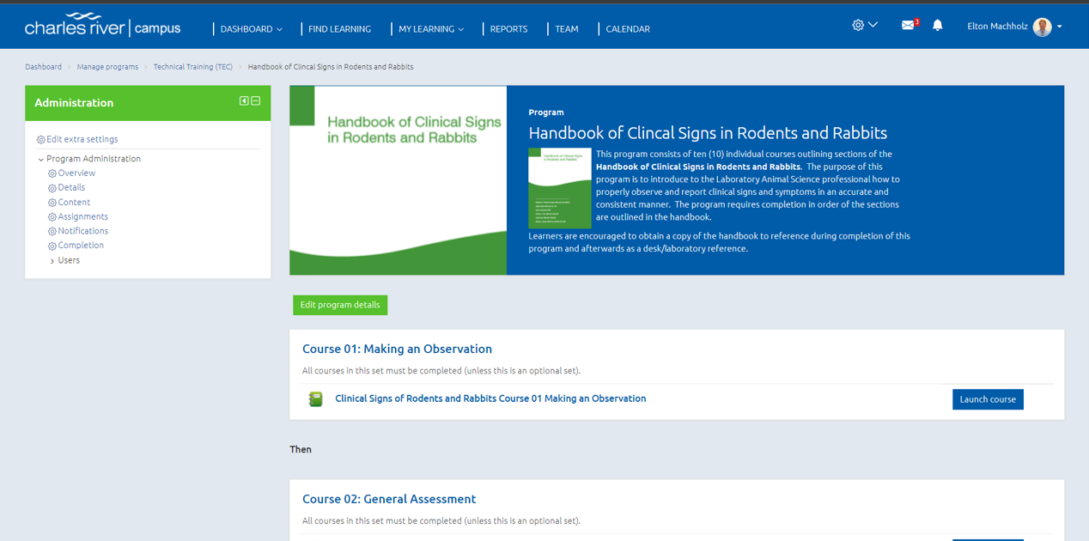Open the Dashboard dropdown menu
1089x541 pixels.
(251, 29)
